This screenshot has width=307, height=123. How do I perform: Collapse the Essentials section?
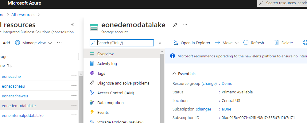click(184, 74)
